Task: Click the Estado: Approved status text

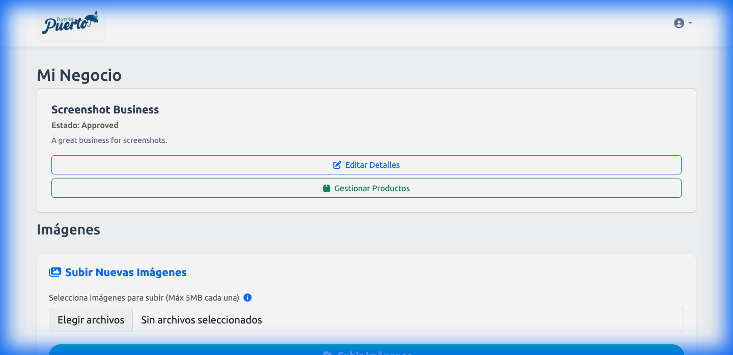Action: pyautogui.click(x=84, y=125)
